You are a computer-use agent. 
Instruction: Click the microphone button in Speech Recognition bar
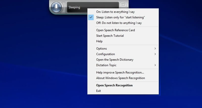point(56,7)
